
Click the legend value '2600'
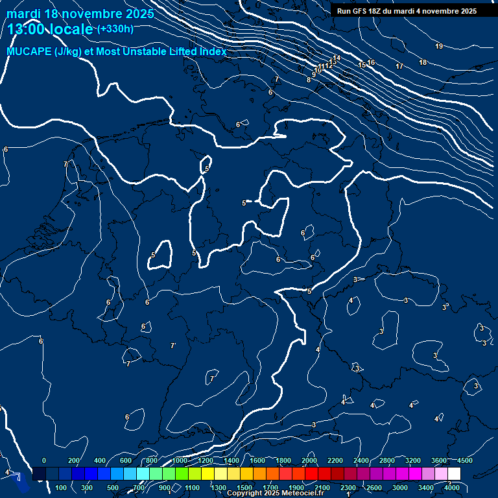[373, 488]
